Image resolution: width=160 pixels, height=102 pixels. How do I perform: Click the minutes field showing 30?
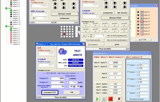(77, 86)
